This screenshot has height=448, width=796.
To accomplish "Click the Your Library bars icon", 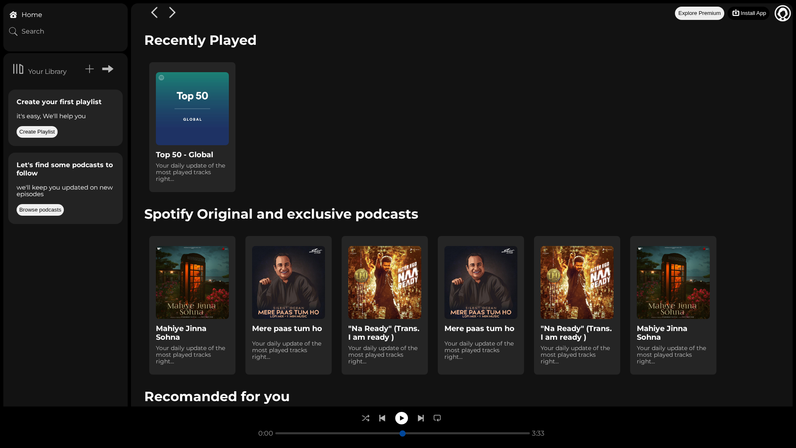I will 18,69.
